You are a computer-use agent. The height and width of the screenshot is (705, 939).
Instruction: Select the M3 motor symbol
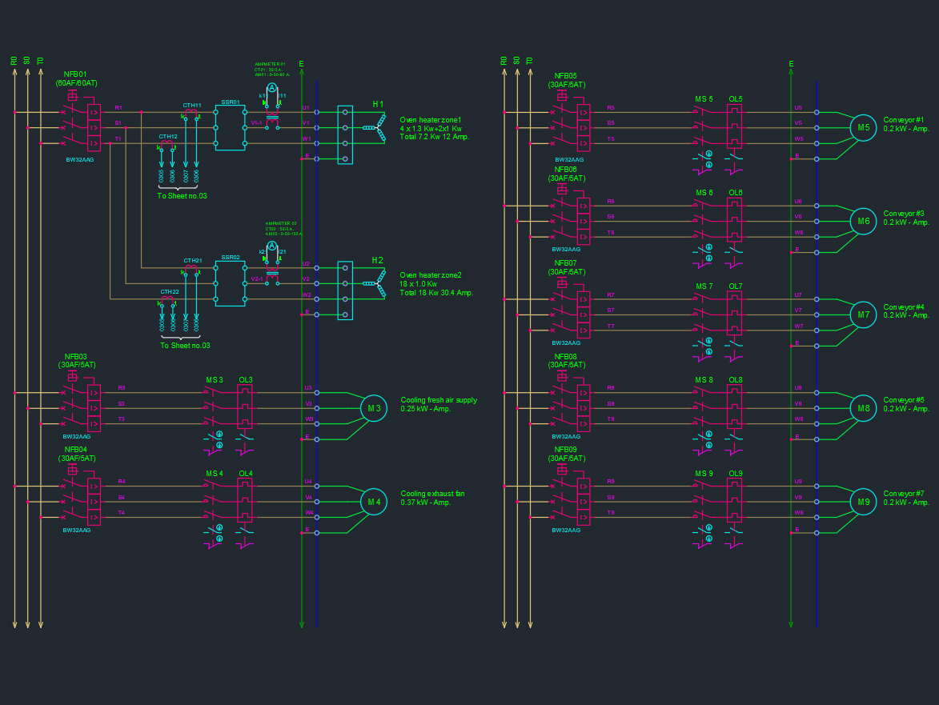pos(374,408)
